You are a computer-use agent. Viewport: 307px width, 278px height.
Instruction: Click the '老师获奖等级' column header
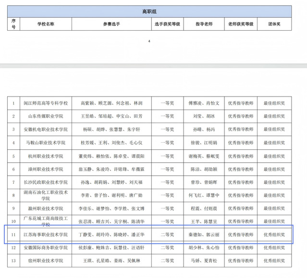click(x=241, y=24)
